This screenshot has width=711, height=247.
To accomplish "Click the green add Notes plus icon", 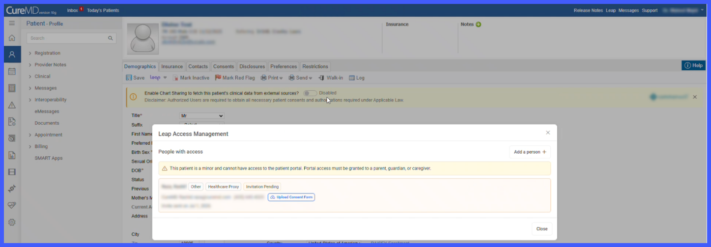I will point(478,25).
